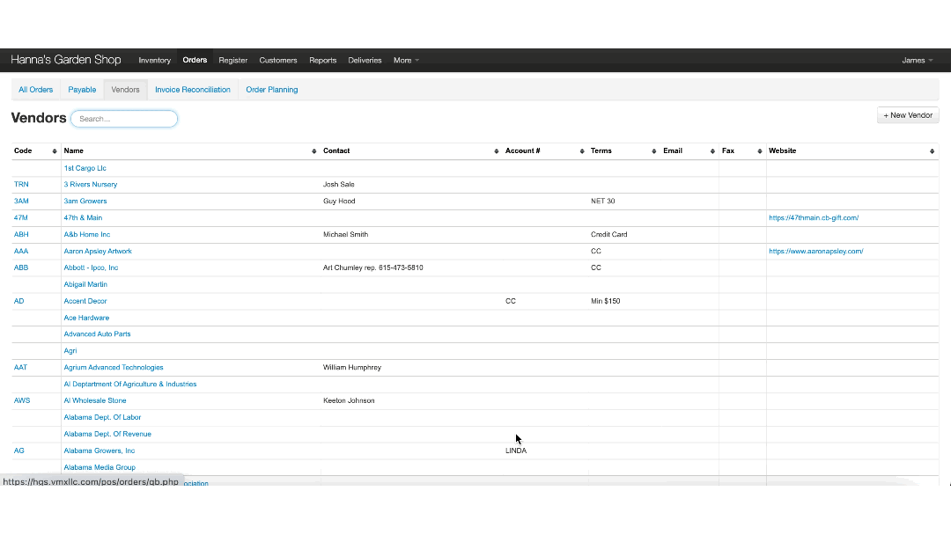This screenshot has width=951, height=535.
Task: Sort by Fax column arrows
Action: pos(760,151)
